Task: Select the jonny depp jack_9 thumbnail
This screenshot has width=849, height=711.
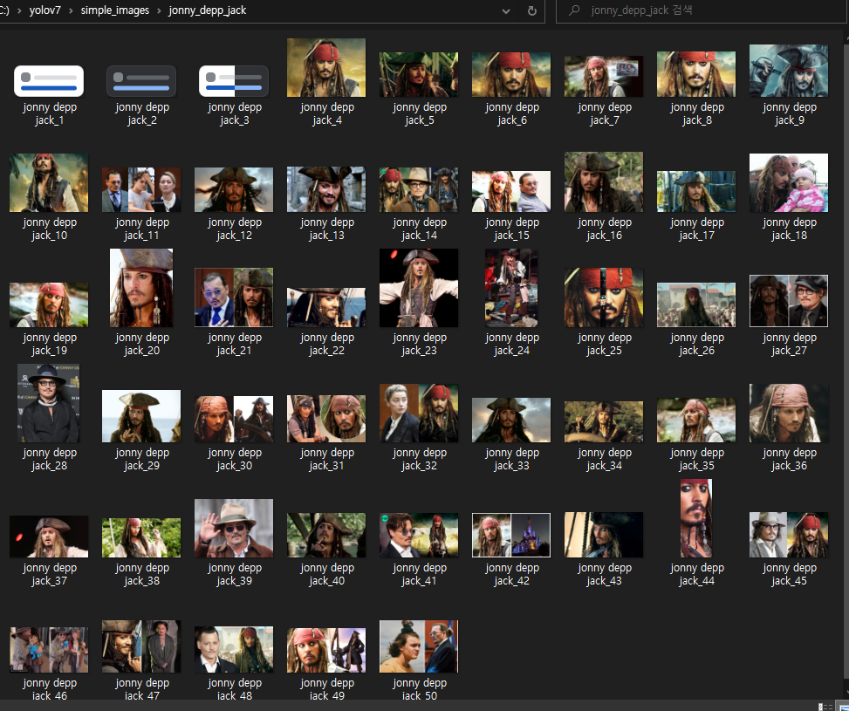Action: 789,71
